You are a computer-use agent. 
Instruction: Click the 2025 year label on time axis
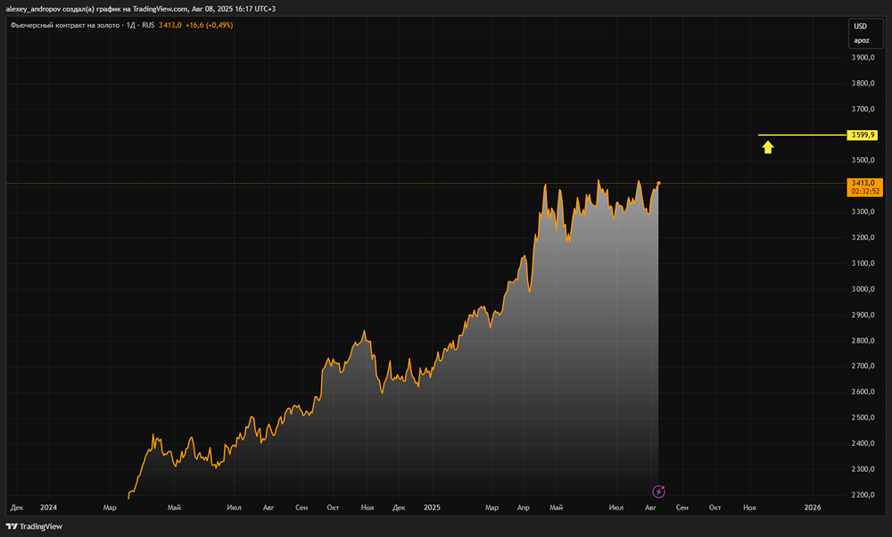click(x=432, y=508)
